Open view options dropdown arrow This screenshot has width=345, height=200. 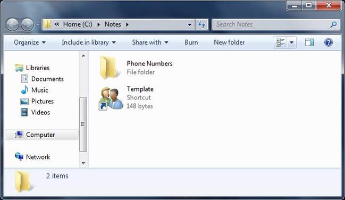click(x=291, y=43)
